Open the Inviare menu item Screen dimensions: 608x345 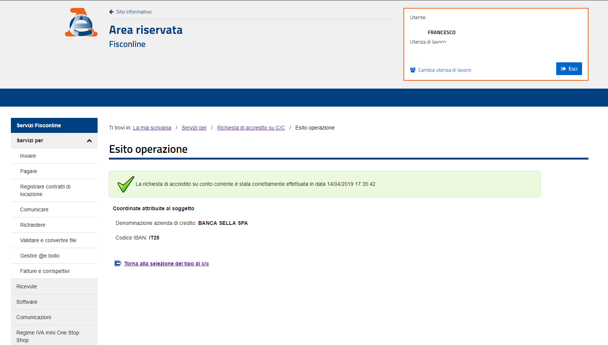click(54, 156)
